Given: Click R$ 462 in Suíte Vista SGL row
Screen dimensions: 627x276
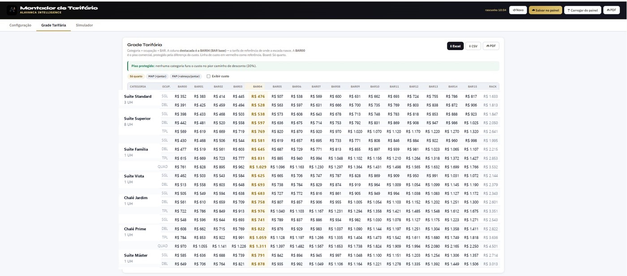Looking at the screenshot, I should tap(180, 176).
